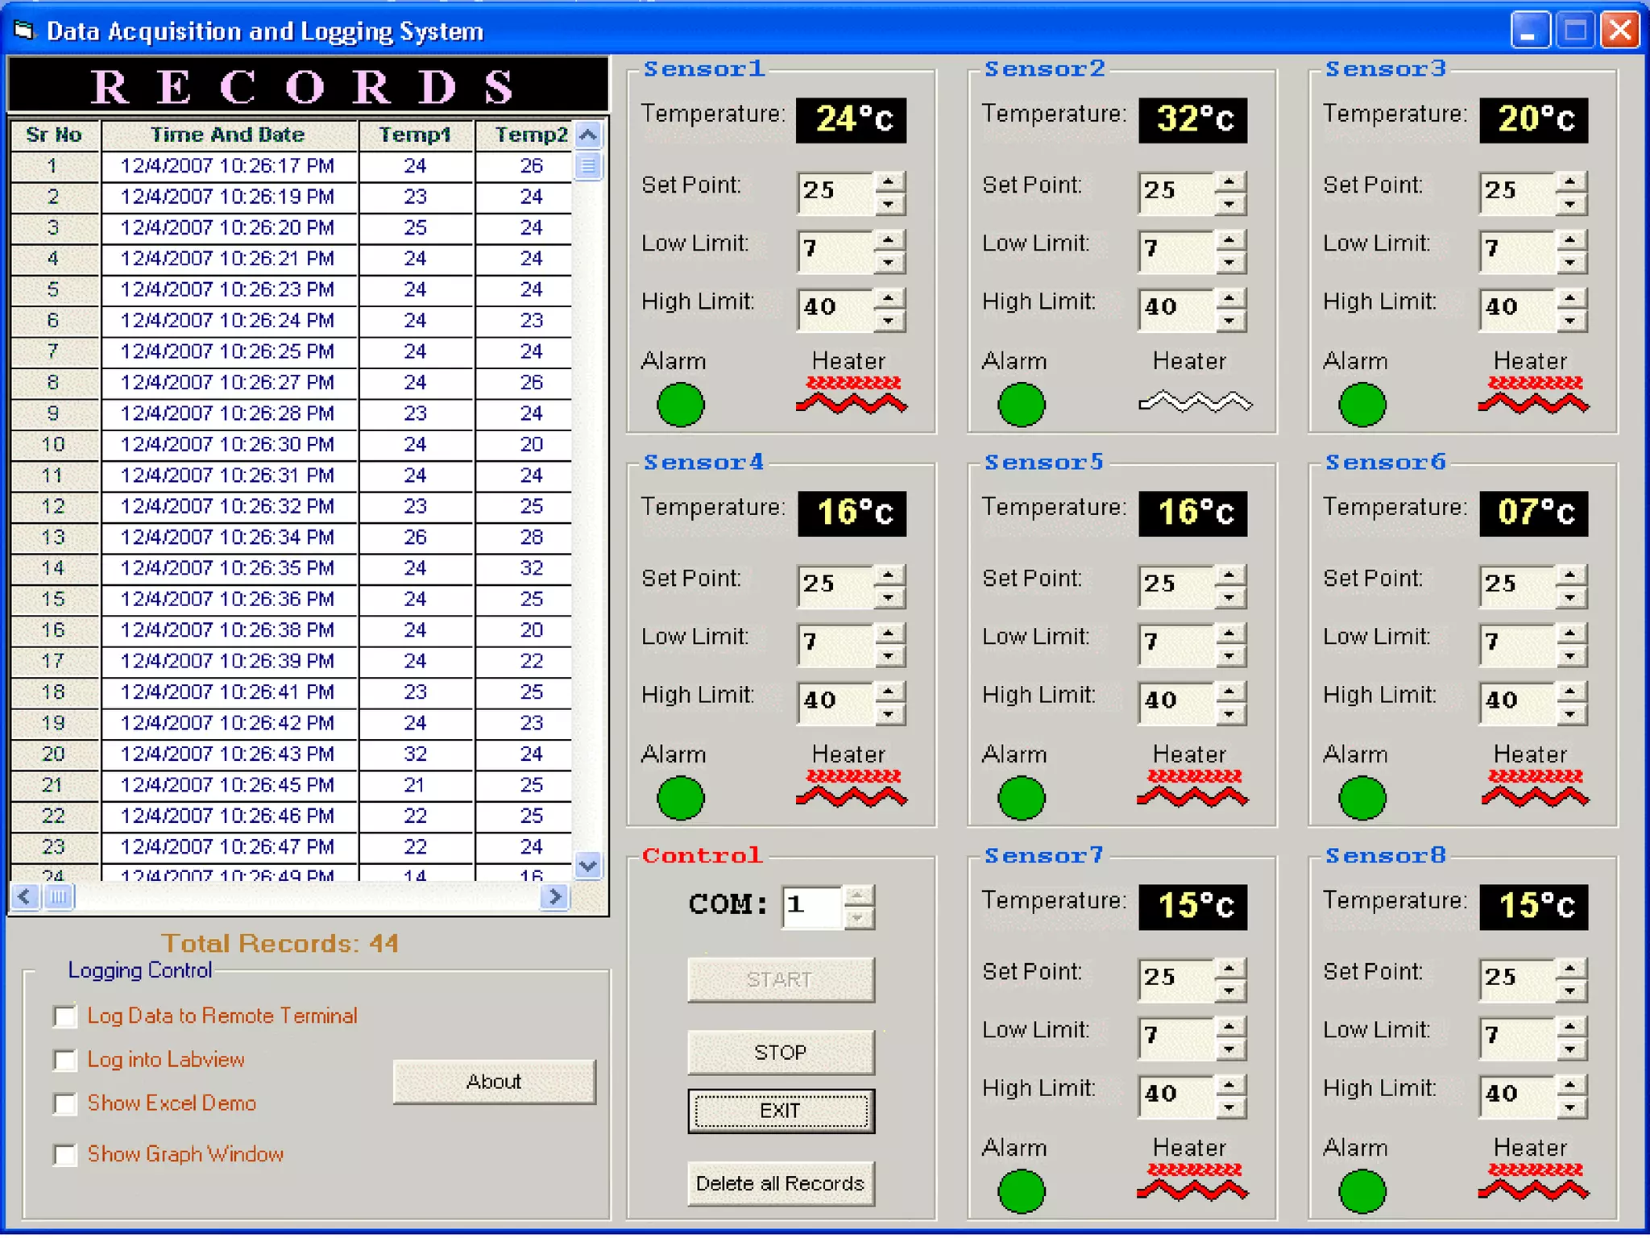1650x1238 pixels.
Task: Click Delete all Records button
Action: coord(779,1183)
